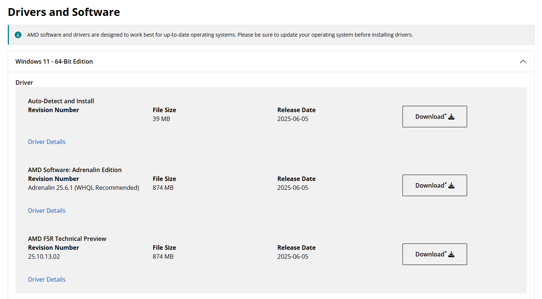
Task: Click download arrow icon for FSR Technical Preview
Action: tap(451, 255)
